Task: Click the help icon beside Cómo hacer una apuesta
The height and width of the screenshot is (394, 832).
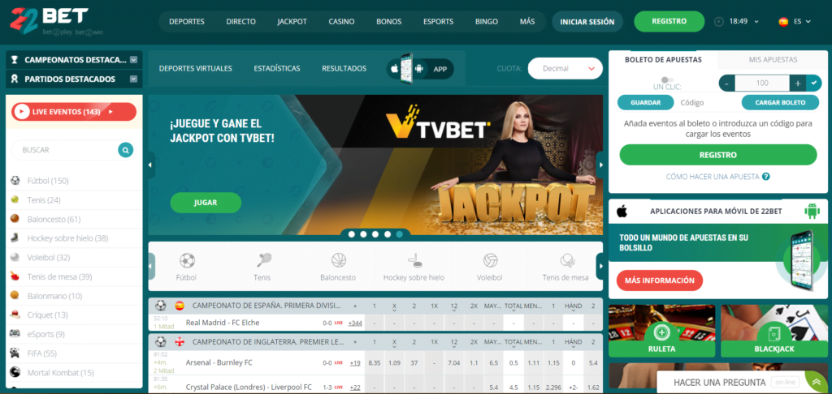Action: coord(765,176)
